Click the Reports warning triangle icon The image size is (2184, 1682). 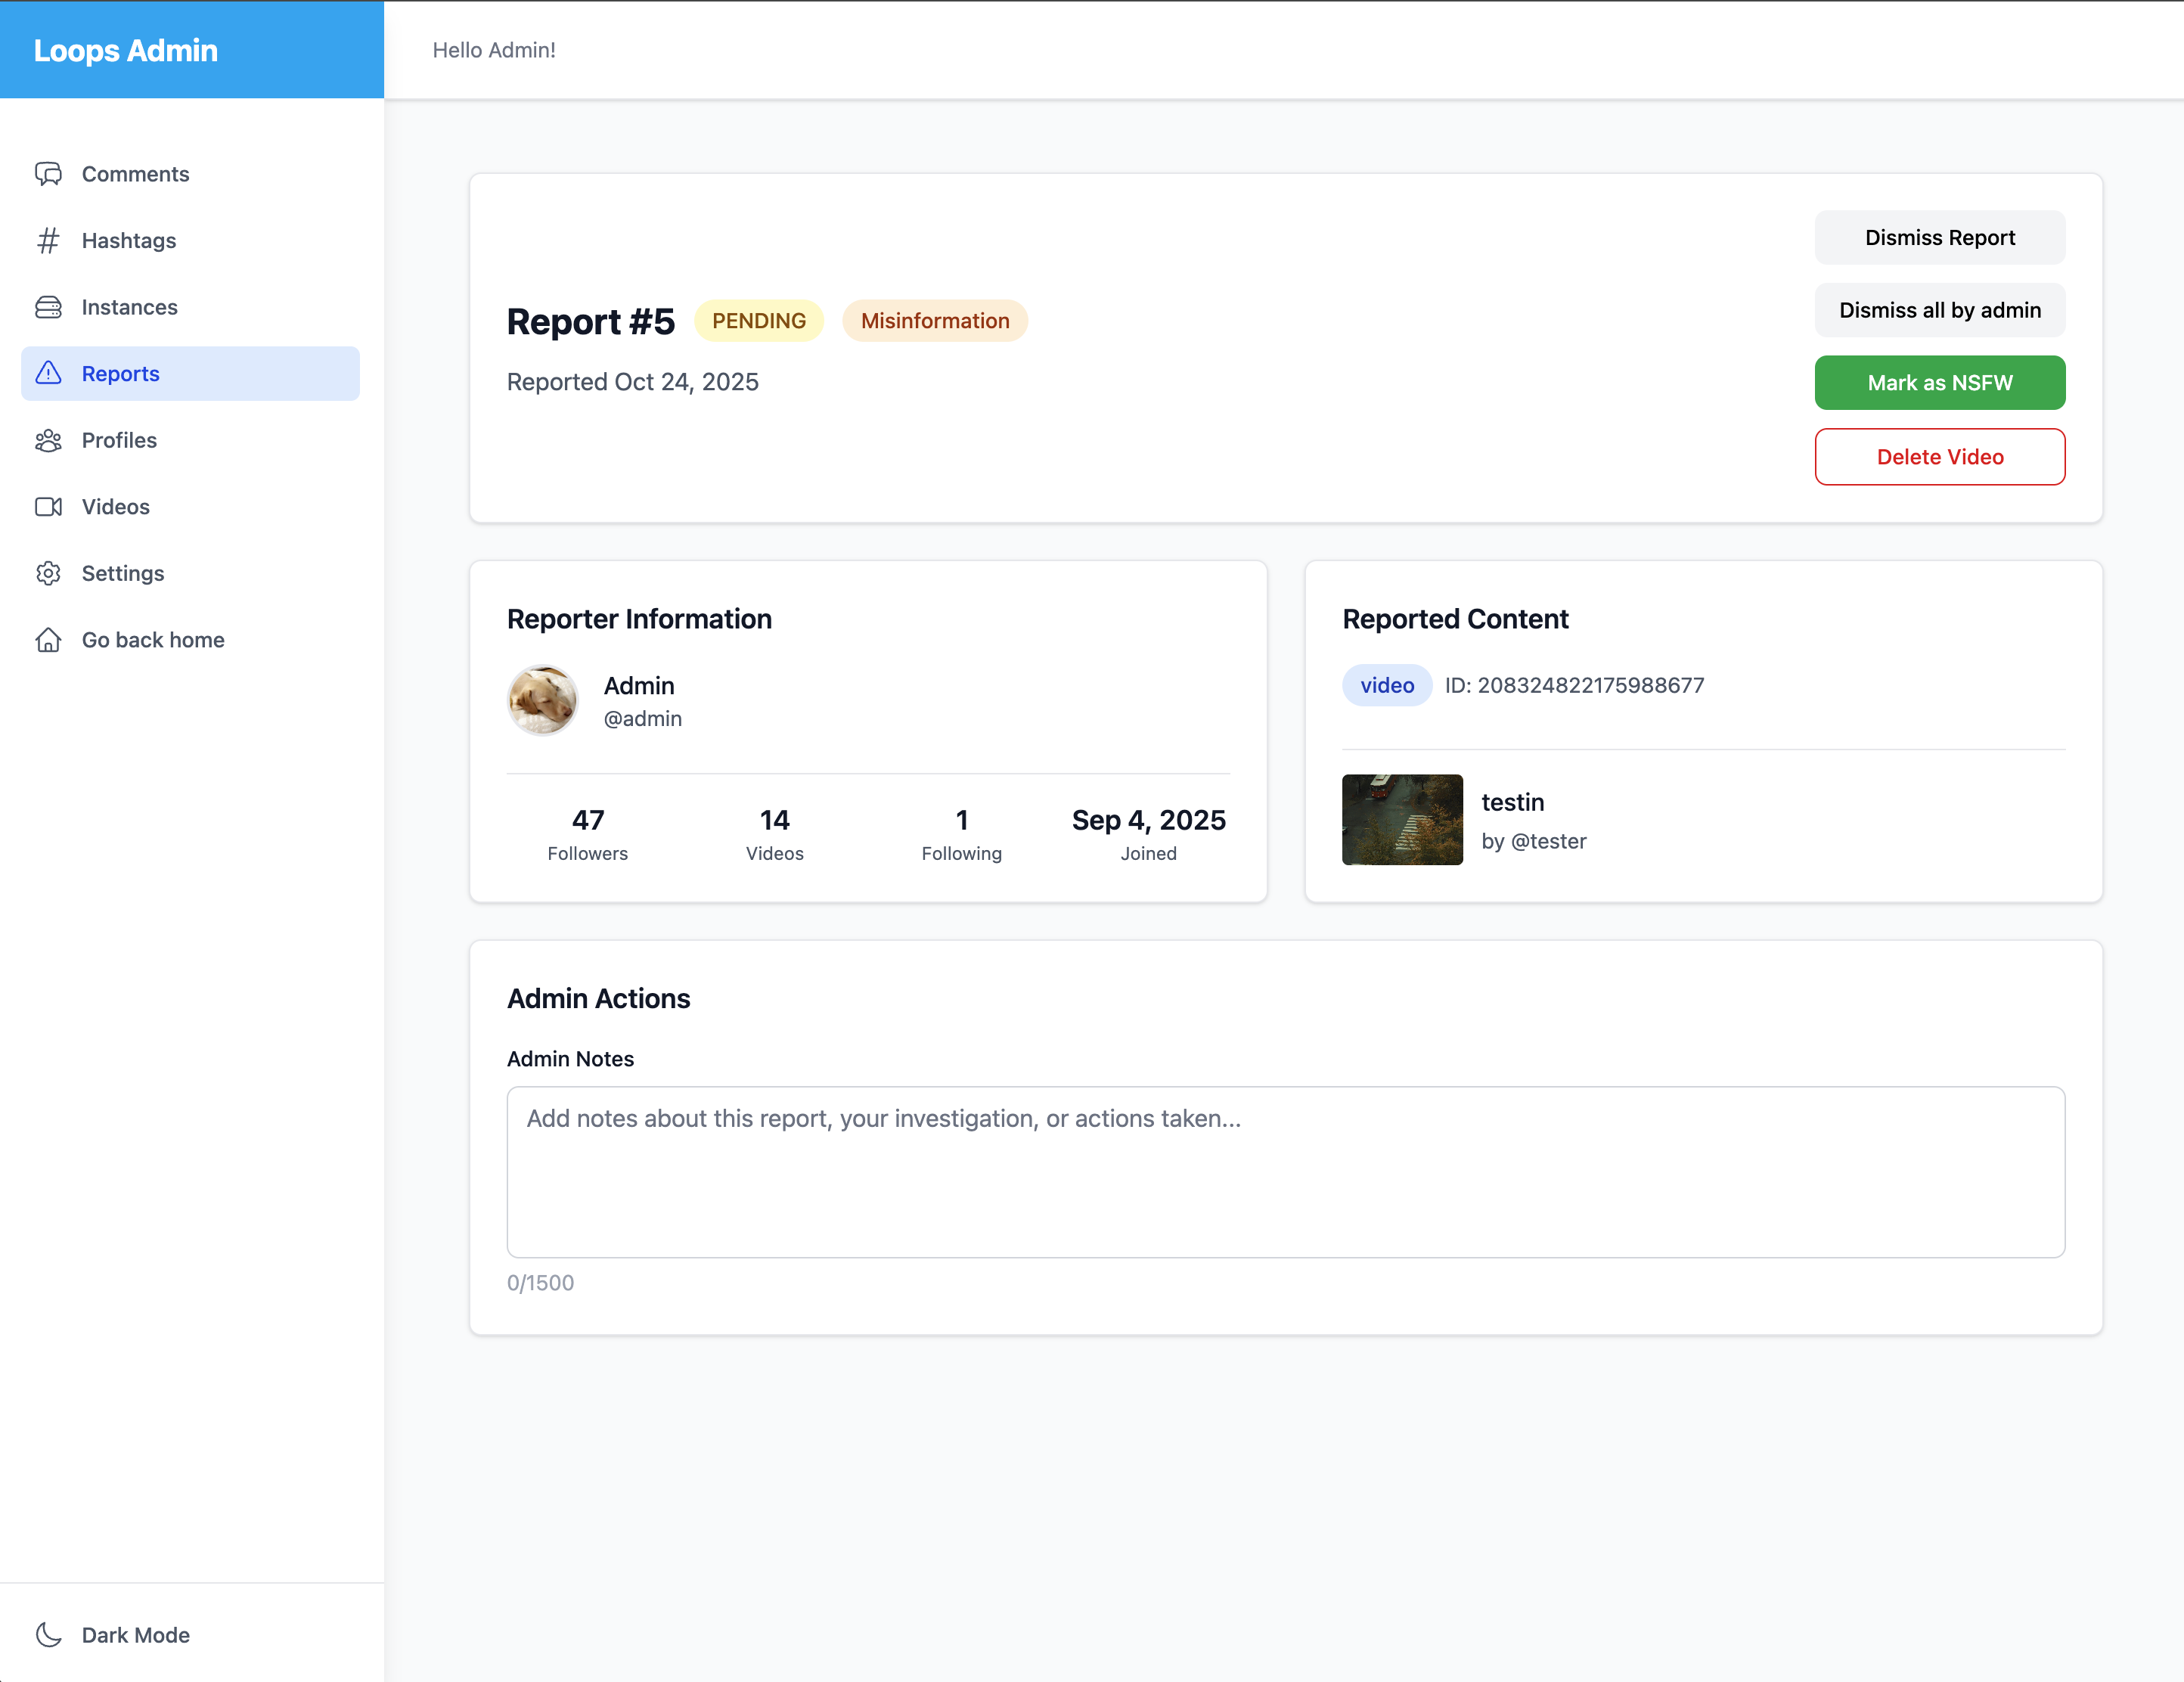point(48,374)
